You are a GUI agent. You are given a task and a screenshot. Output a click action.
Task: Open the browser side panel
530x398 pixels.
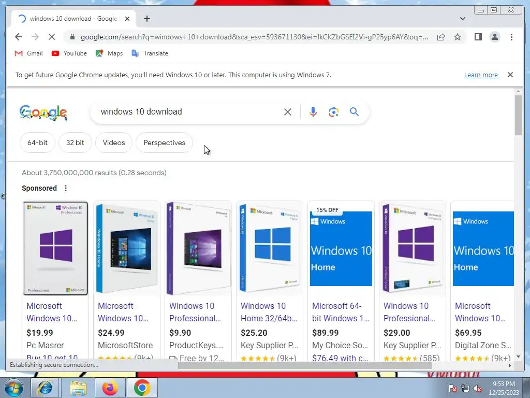pos(478,37)
